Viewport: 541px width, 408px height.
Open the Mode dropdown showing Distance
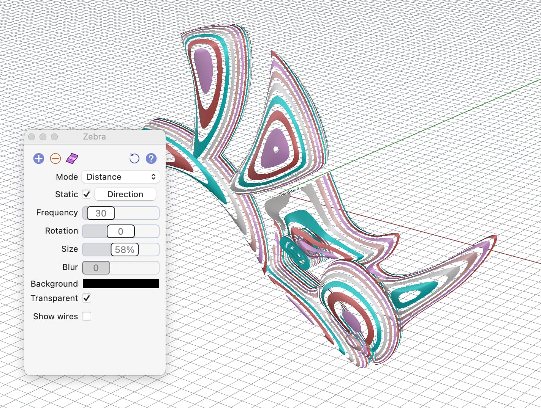coord(121,177)
